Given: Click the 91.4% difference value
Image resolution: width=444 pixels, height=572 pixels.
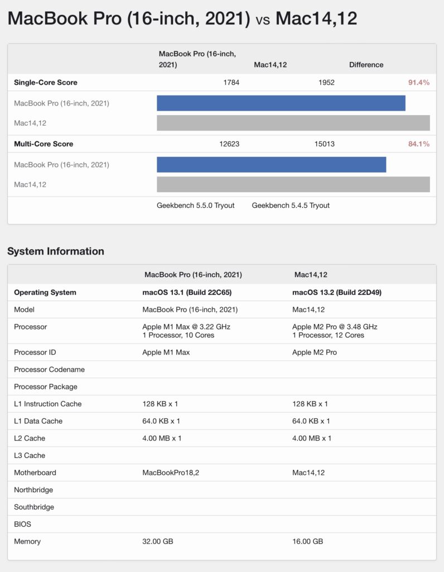Looking at the screenshot, I should click(x=418, y=83).
